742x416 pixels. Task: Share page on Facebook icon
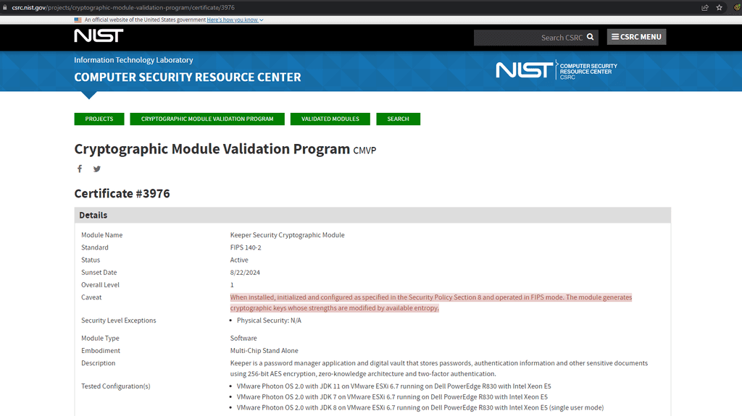point(80,169)
